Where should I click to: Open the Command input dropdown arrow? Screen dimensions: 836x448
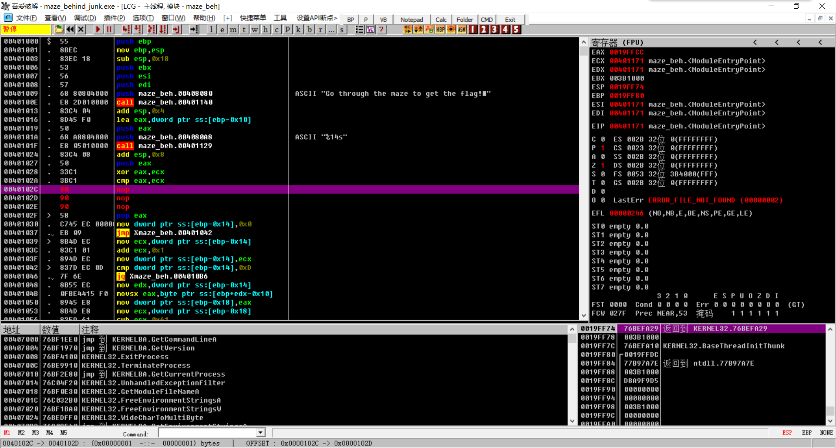tap(260, 433)
